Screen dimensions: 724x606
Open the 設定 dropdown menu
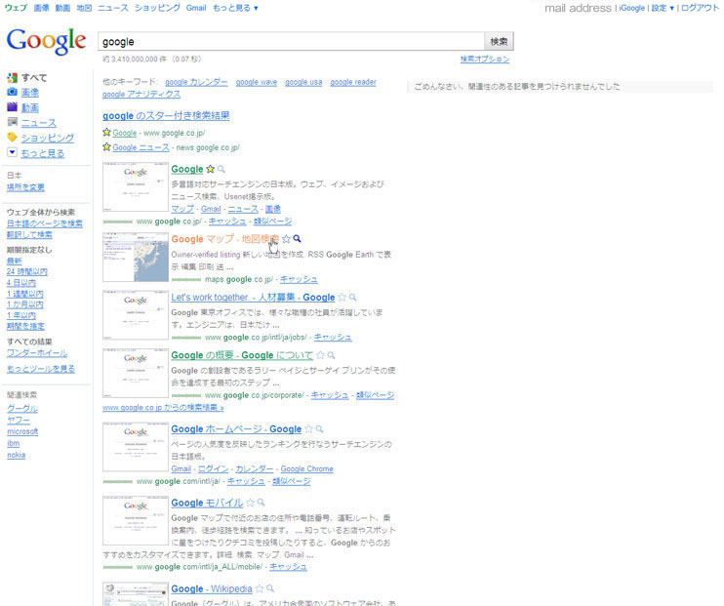pos(663,8)
